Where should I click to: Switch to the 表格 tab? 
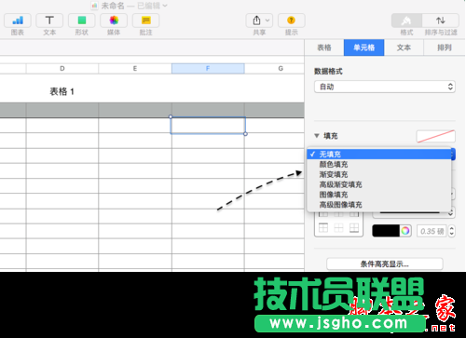(324, 47)
